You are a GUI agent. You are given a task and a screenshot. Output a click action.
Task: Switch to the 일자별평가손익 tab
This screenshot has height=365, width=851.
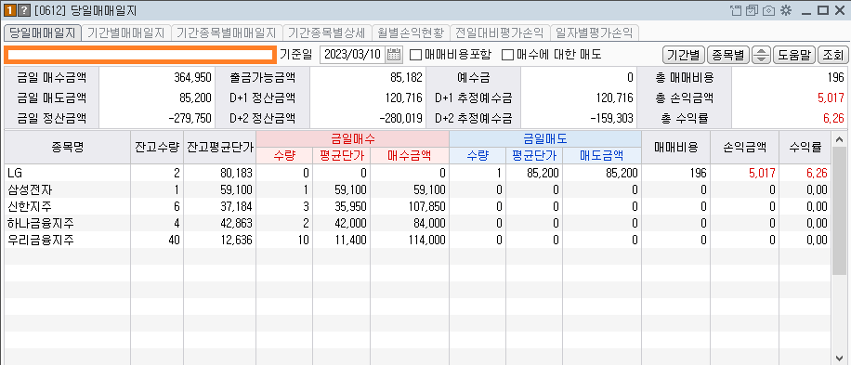595,33
